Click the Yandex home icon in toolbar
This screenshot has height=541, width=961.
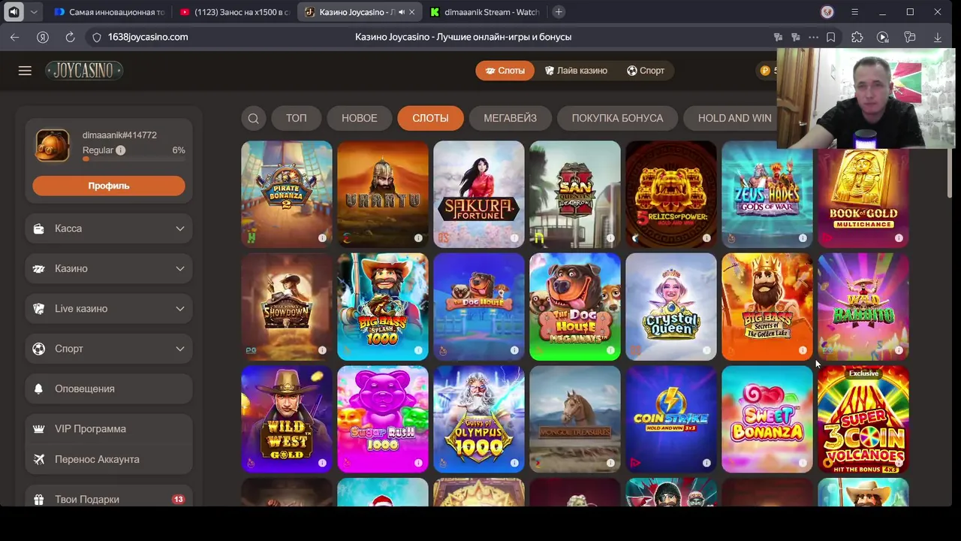[x=43, y=37]
